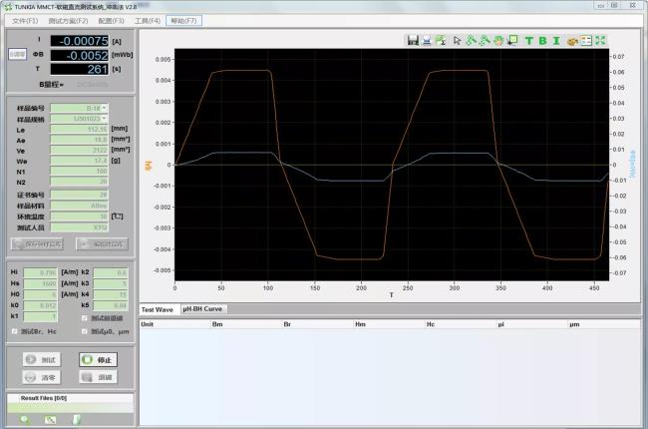
Task: Click the 清零 zero reset button
Action: (41, 377)
